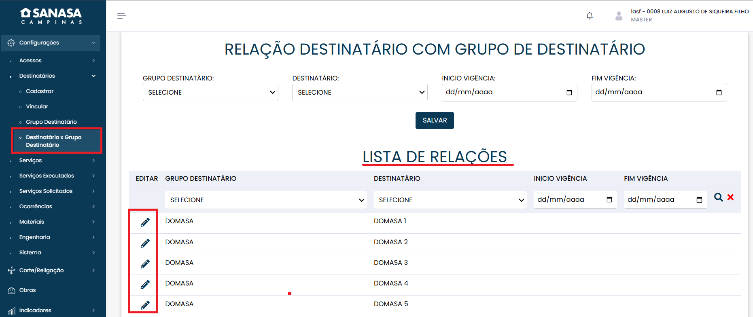Click the SANASA Campinas logo

click(x=51, y=16)
